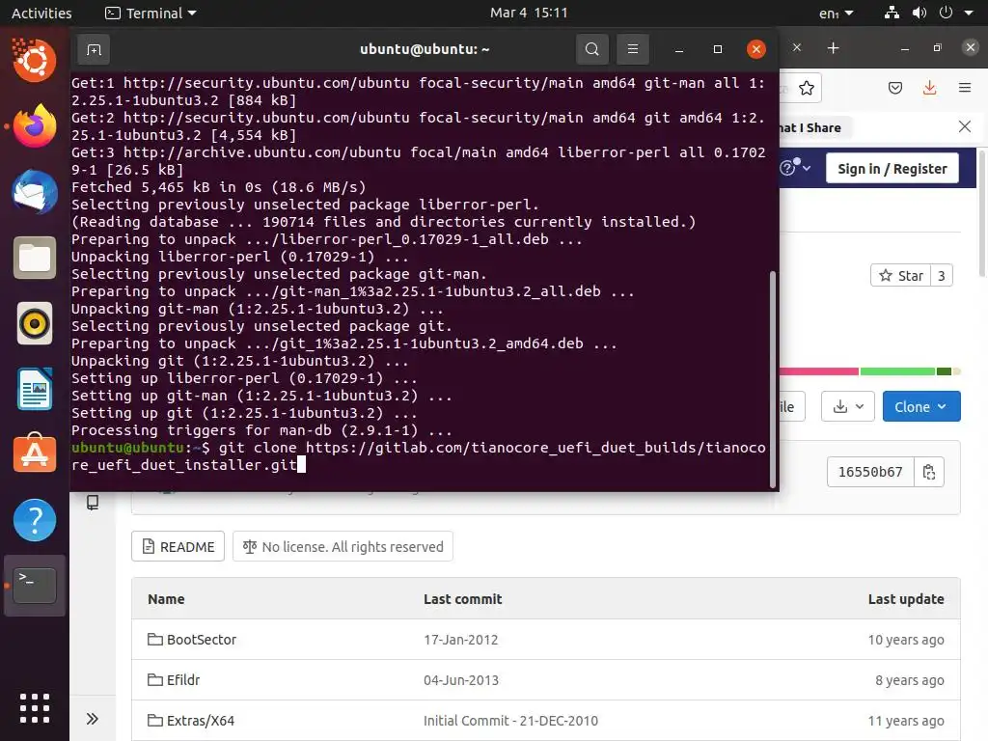988x741 pixels.
Task: Open the en input language menu
Action: click(837, 14)
